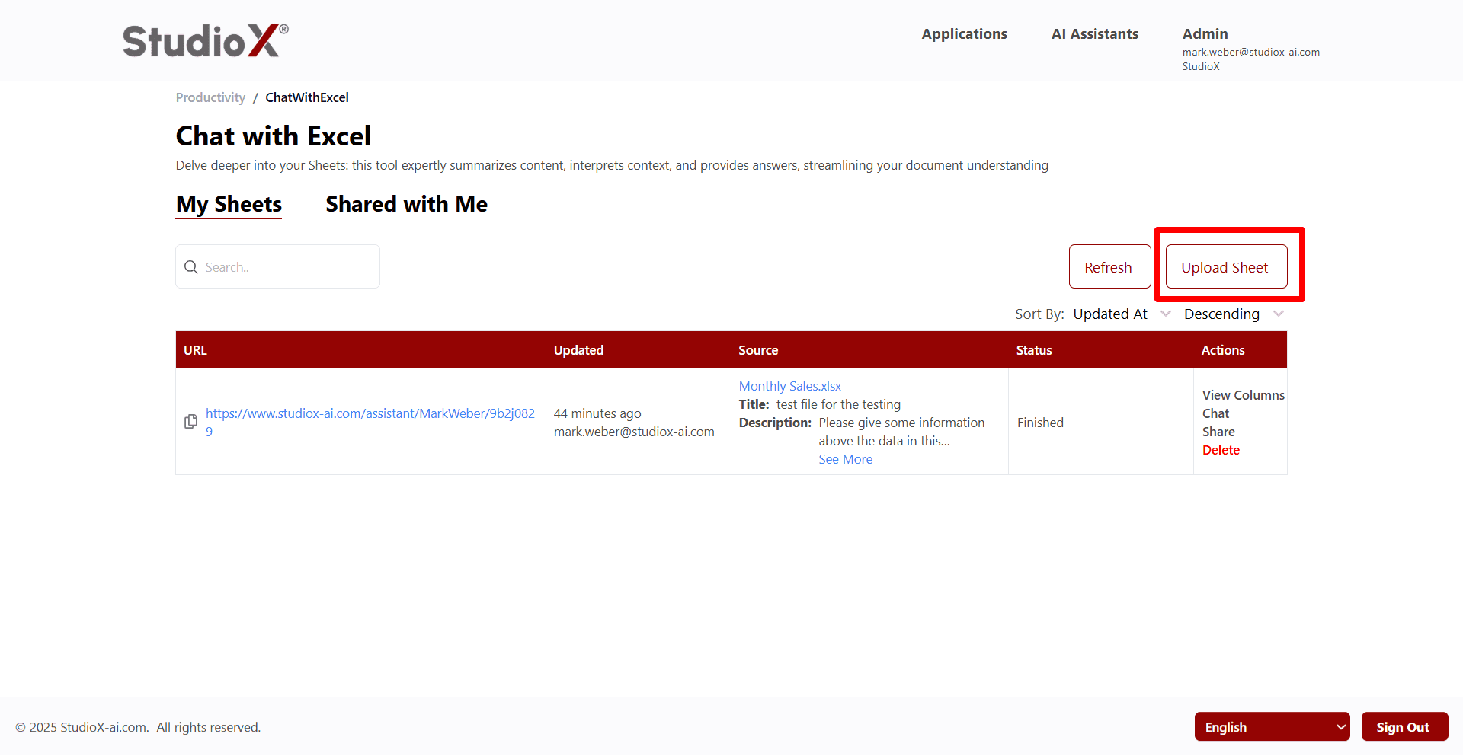Click View Columns action

pos(1243,395)
